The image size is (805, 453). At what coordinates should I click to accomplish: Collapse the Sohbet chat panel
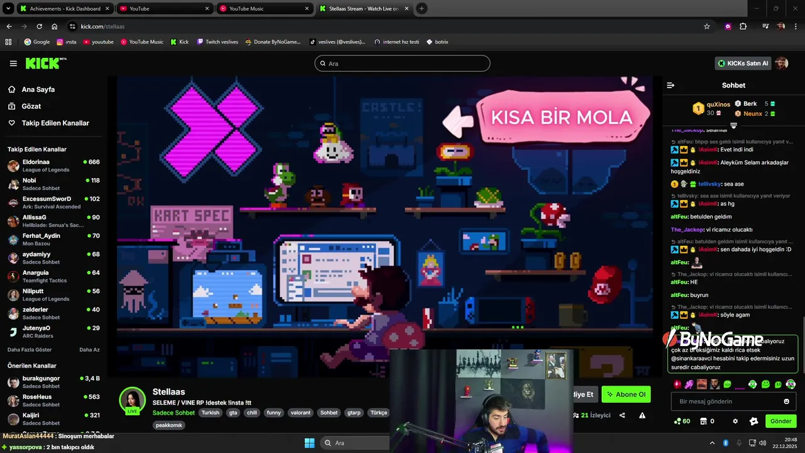pos(670,85)
